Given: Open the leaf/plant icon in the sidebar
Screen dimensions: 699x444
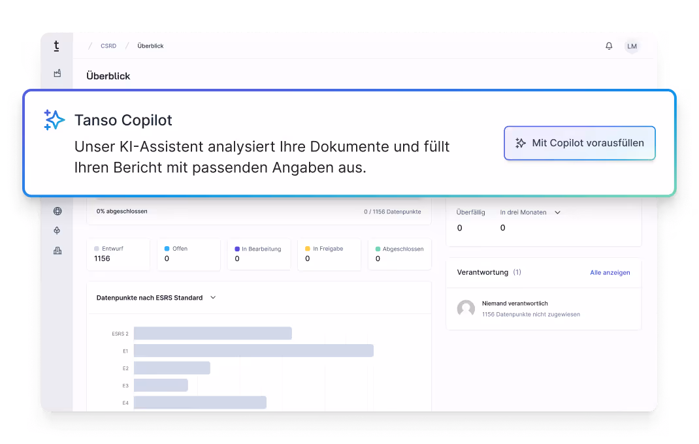Looking at the screenshot, I should 57,230.
